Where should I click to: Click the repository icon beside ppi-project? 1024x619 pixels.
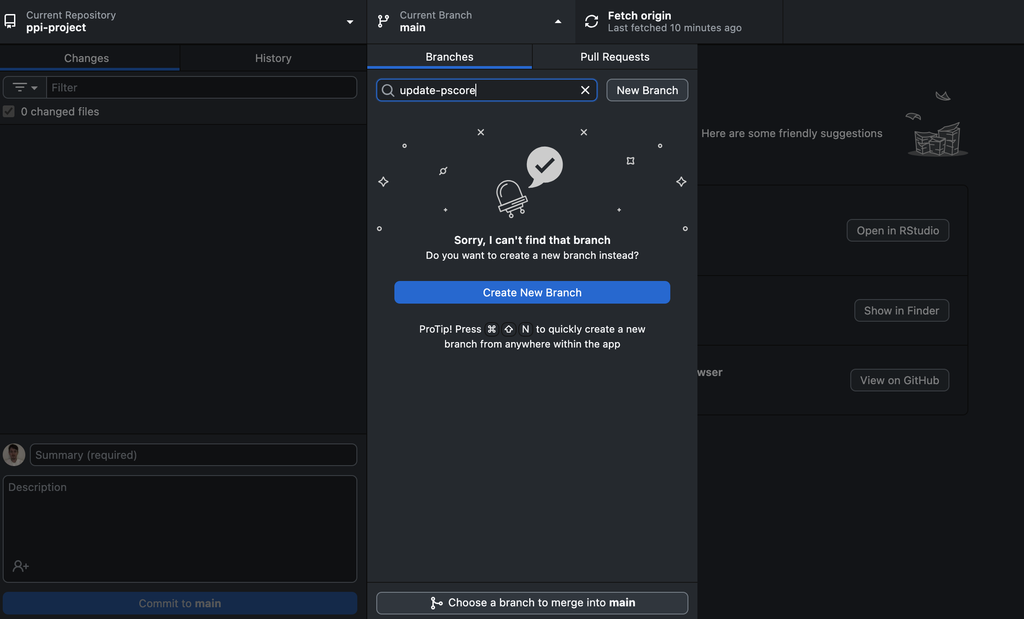(10, 21)
